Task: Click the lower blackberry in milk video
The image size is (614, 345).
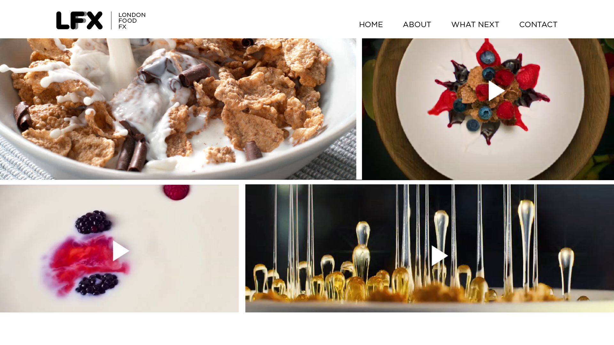Action: click(97, 284)
